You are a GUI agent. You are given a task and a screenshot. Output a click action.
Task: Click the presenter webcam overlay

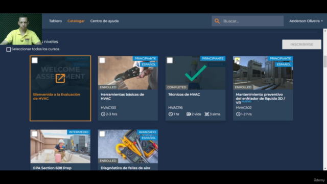[21, 29]
